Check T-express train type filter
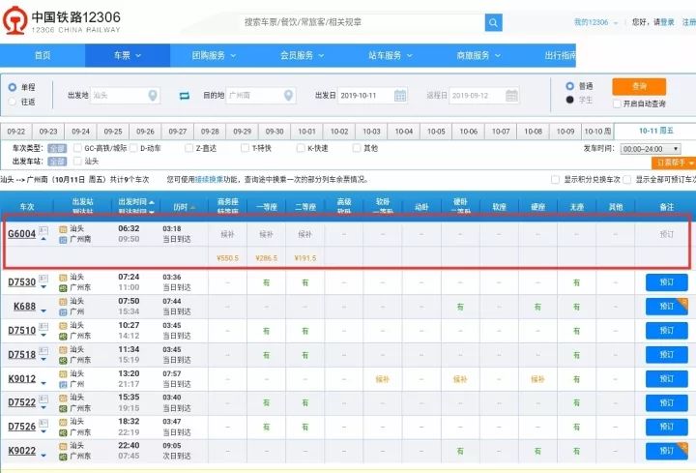 [245, 148]
